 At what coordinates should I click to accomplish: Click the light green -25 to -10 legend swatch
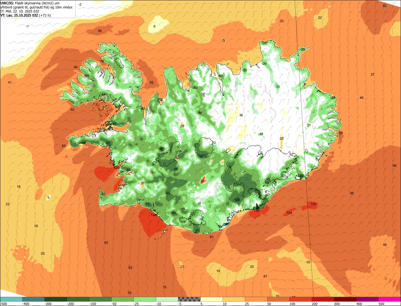pyautogui.click(x=144, y=299)
